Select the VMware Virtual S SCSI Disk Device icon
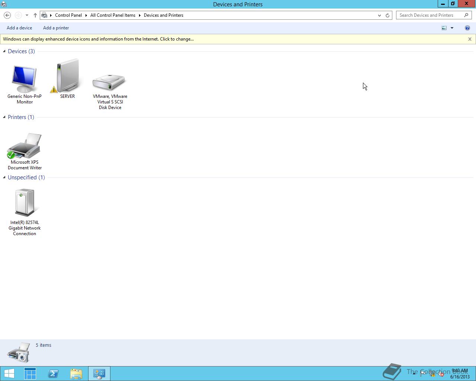476x381 pixels. 109,82
